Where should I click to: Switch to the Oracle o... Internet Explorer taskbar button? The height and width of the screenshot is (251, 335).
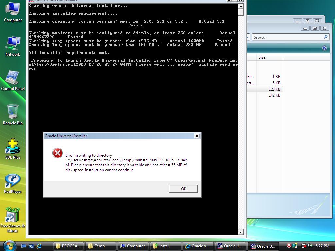[198, 246]
